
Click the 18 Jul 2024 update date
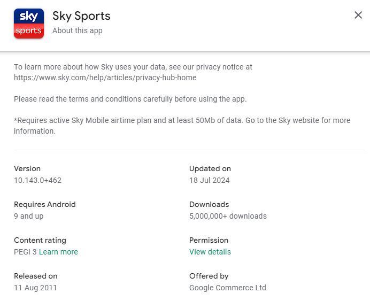tap(209, 180)
